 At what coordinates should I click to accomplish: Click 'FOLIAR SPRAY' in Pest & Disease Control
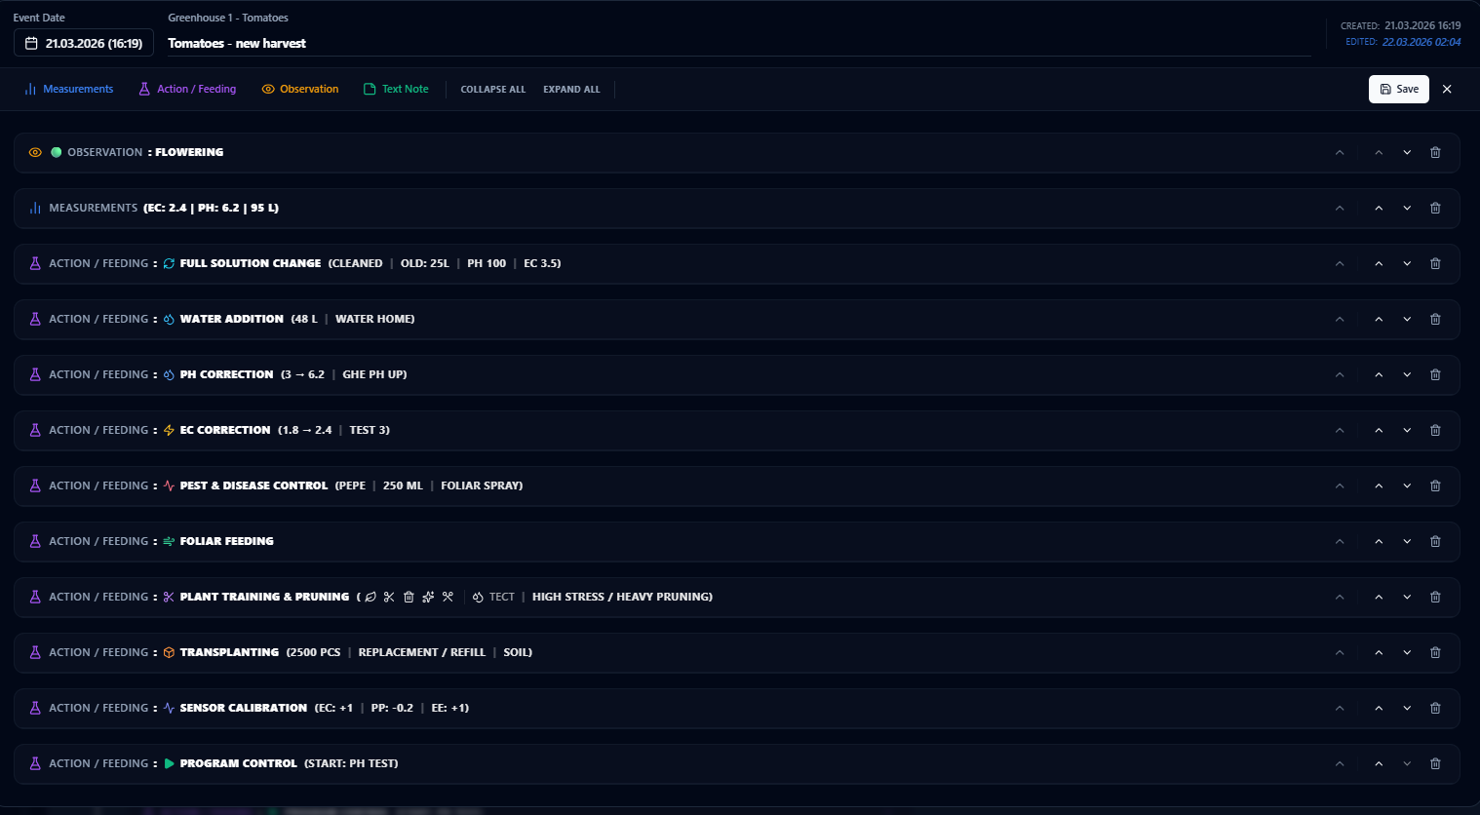point(480,485)
